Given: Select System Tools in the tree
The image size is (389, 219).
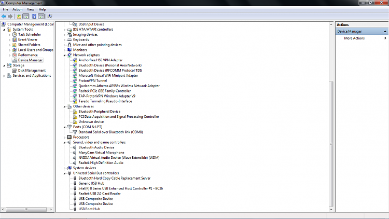Looking at the screenshot, I should [x=23, y=29].
